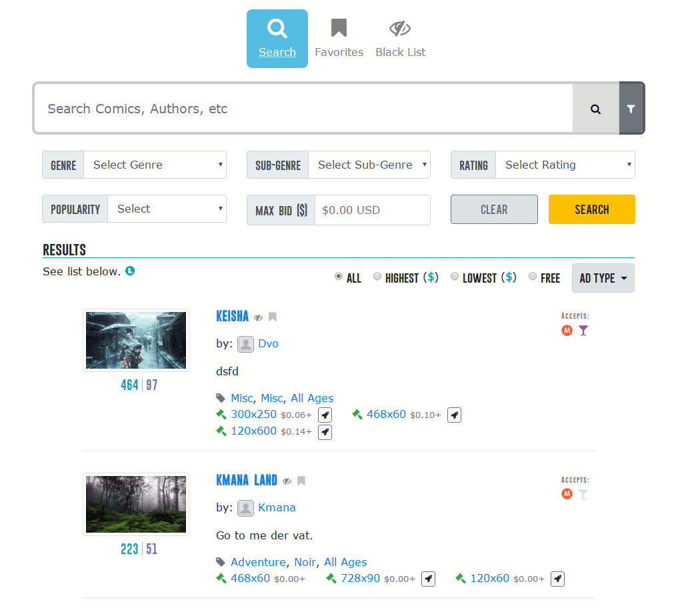674x608 pixels.
Task: Click gavel bid icon for Kmana 468x60
Action: pyautogui.click(x=221, y=578)
